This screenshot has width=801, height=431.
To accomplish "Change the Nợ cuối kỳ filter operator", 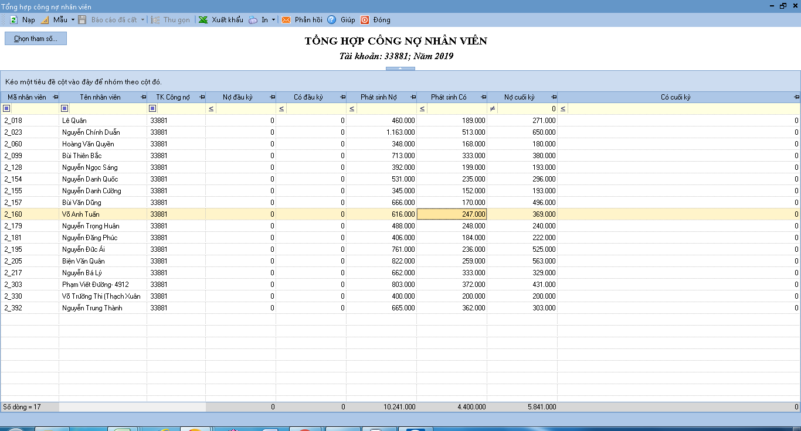I will click(493, 109).
